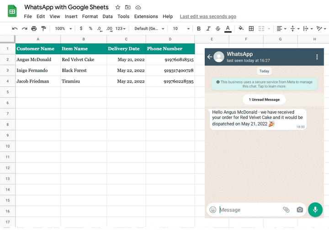Toggle italic formatting
Viewport: 329px width, 238px height.
(208, 28)
